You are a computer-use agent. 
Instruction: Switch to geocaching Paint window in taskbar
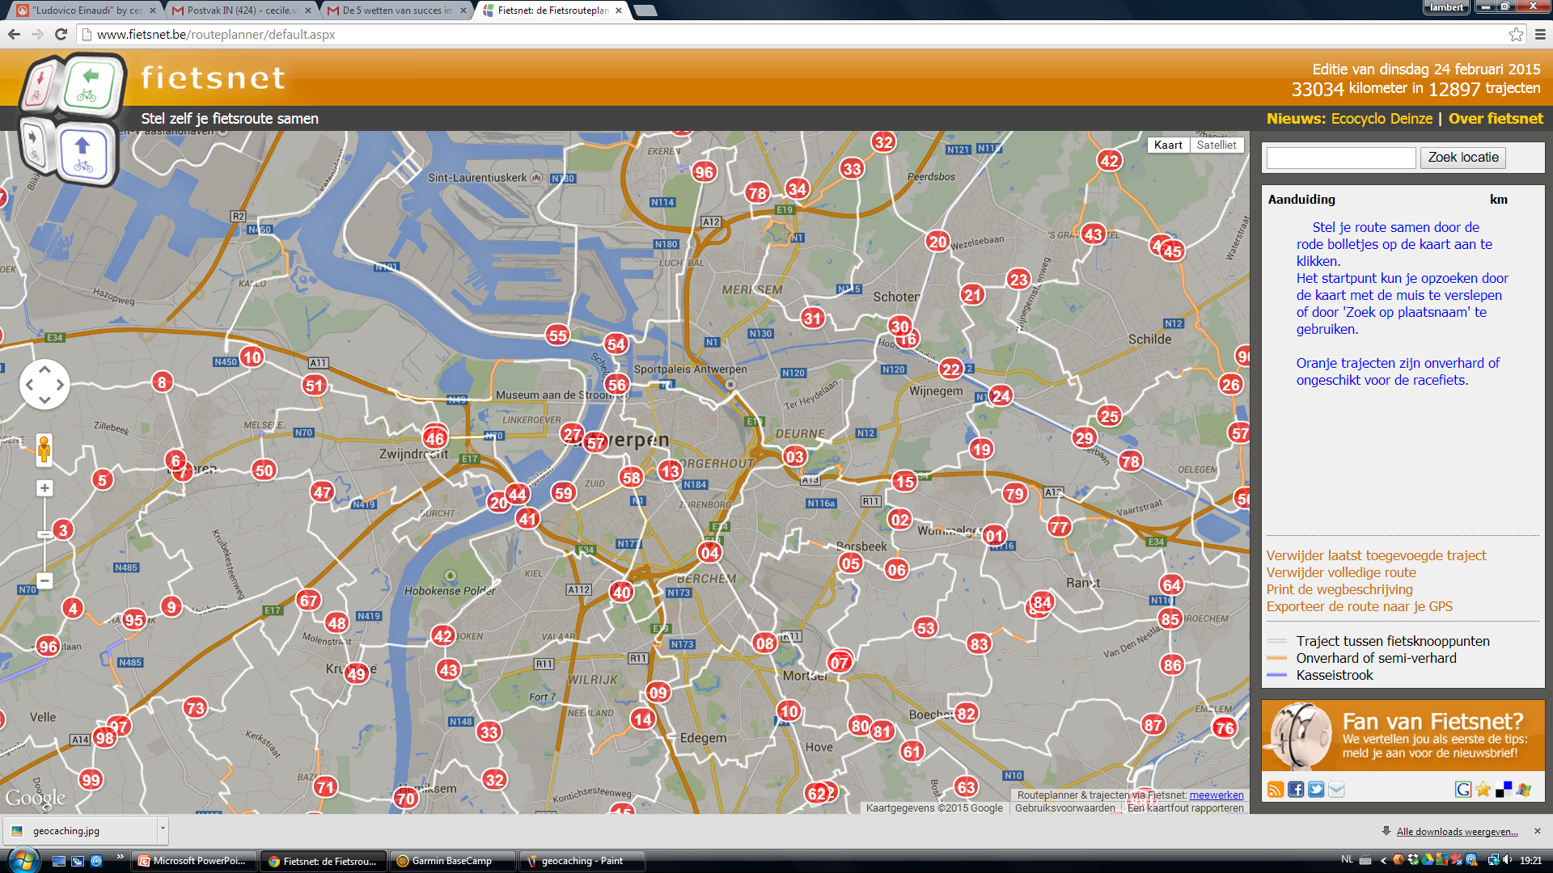tap(582, 861)
